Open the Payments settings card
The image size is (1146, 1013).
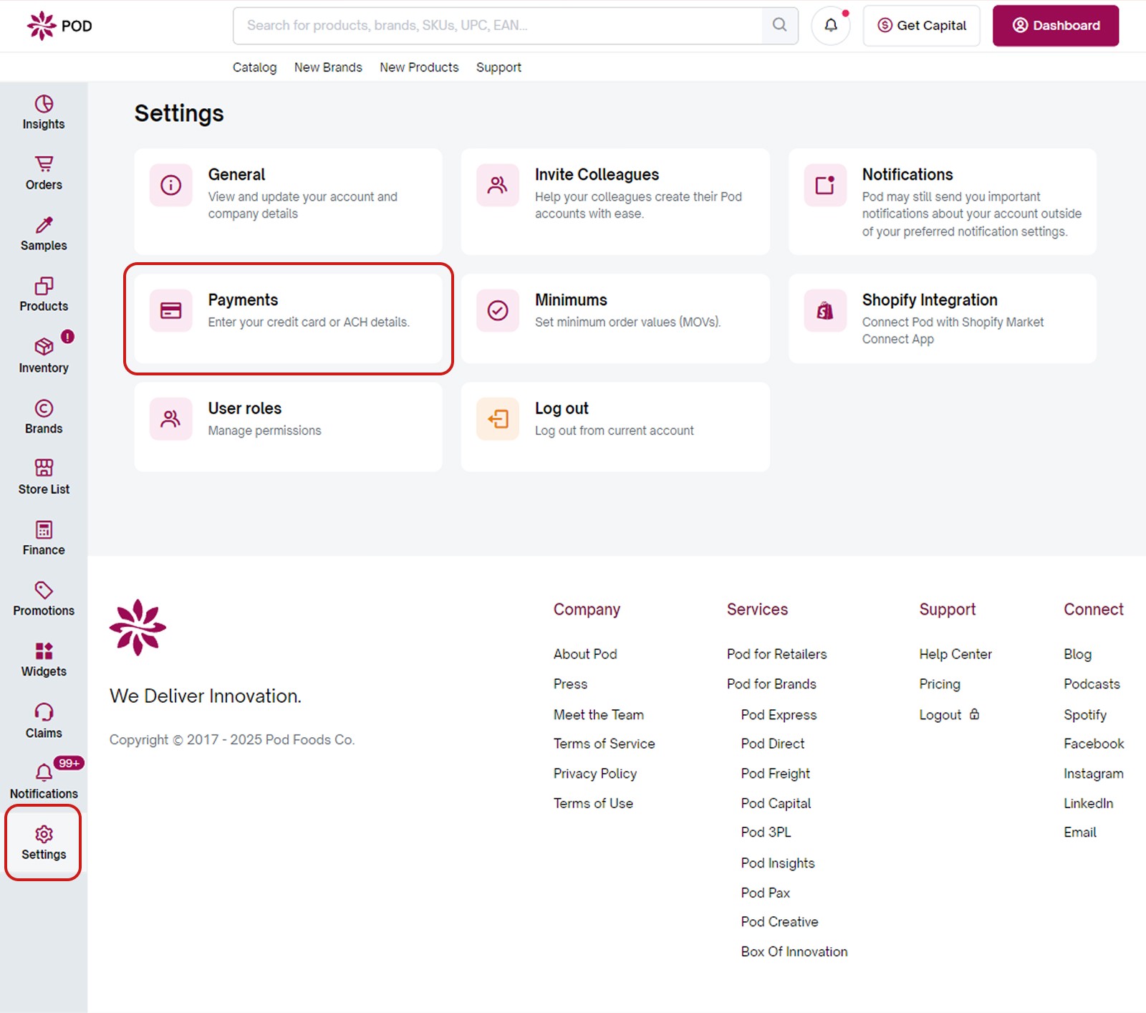(289, 318)
